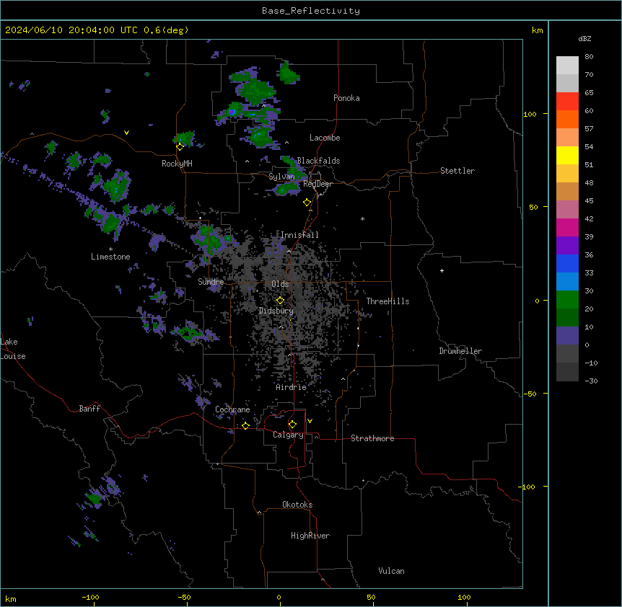Click the Cochrane label
Image resolution: width=622 pixels, height=607 pixels.
click(232, 409)
